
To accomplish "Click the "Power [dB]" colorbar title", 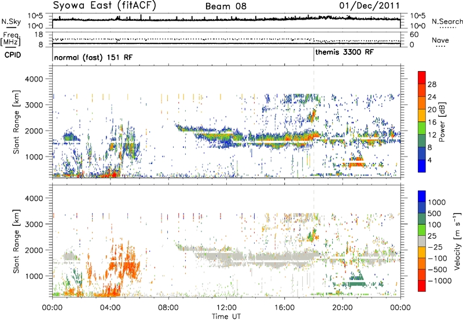I will pyautogui.click(x=442, y=122).
